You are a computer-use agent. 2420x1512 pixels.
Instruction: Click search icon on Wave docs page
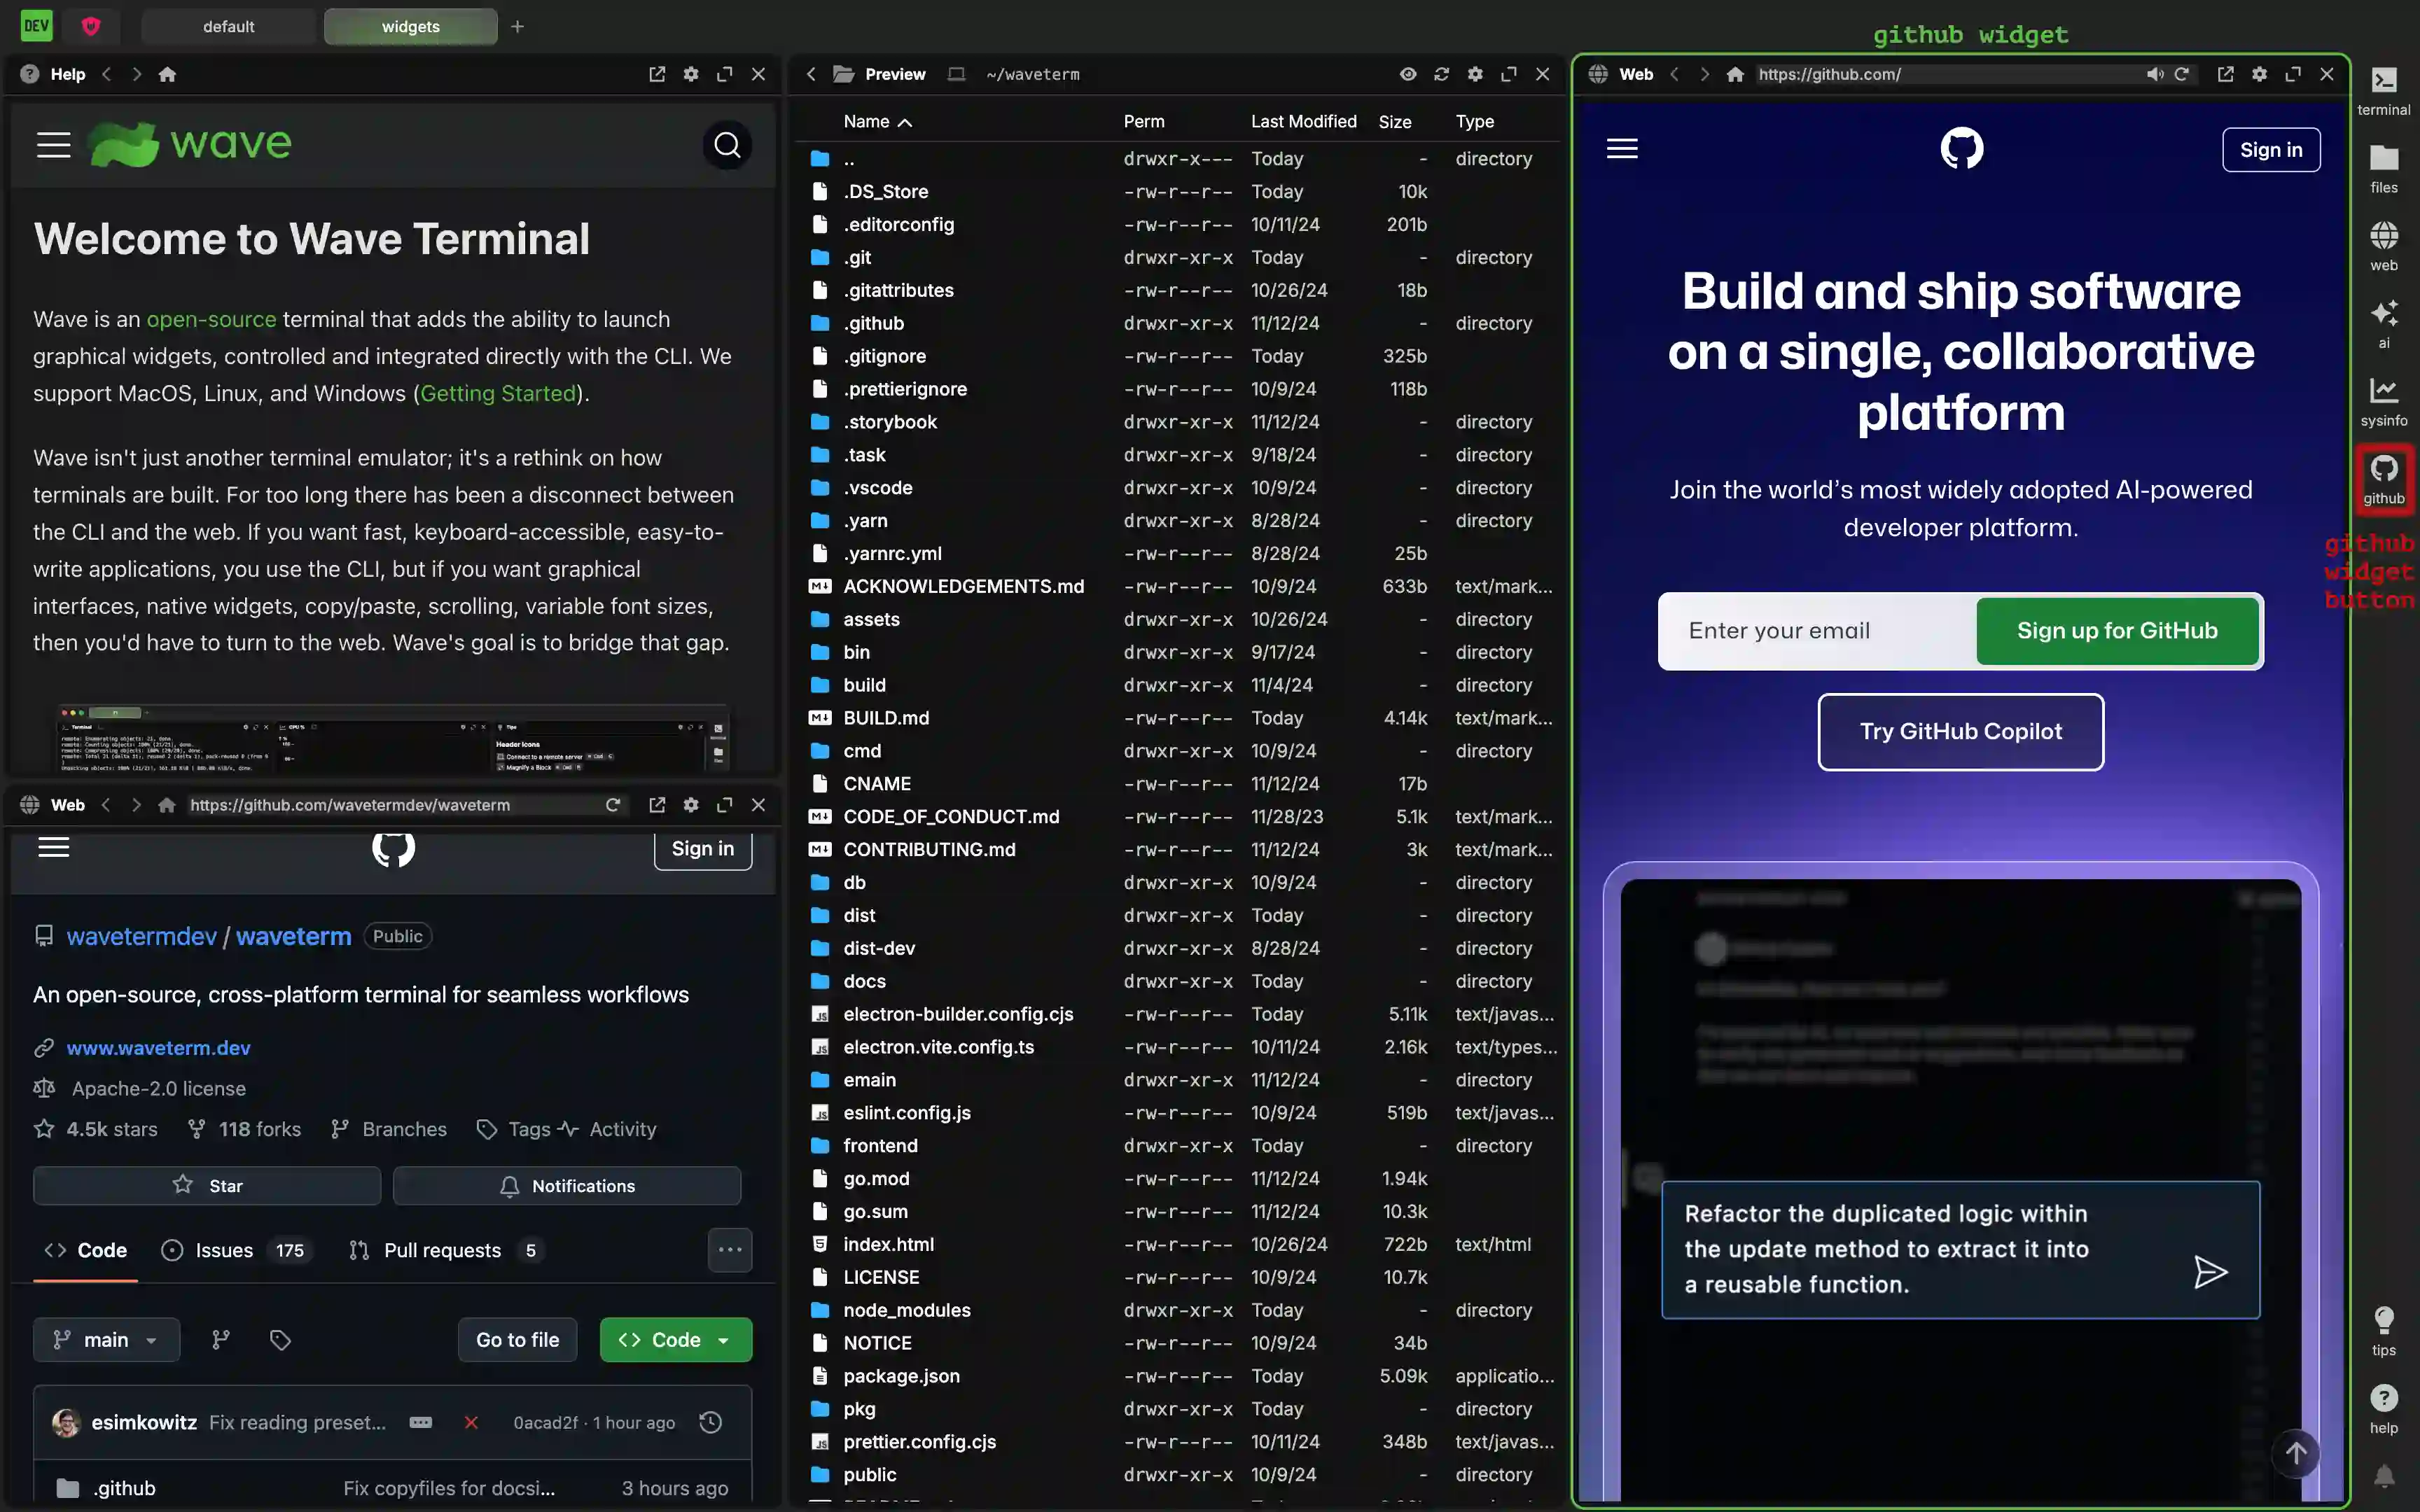pos(728,146)
